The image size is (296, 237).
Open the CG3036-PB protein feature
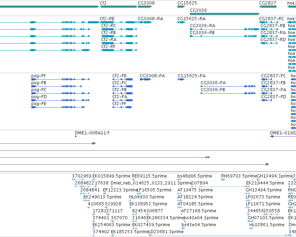(x=228, y=93)
